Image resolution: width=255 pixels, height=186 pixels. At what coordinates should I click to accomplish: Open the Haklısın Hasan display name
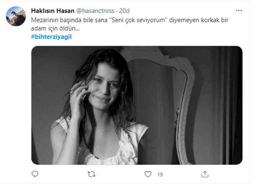[53, 11]
